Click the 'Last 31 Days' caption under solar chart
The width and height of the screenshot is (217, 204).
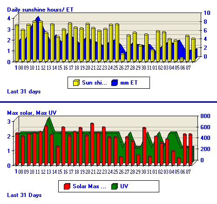tap(24, 195)
